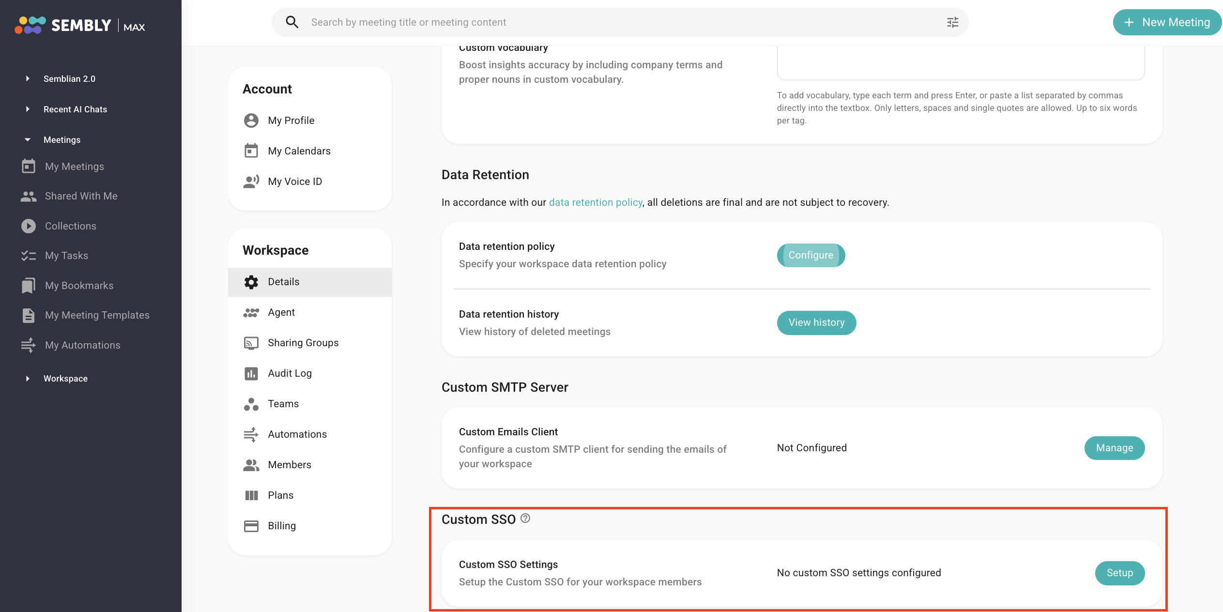
Task: Click the My Calendars icon
Action: pos(251,151)
